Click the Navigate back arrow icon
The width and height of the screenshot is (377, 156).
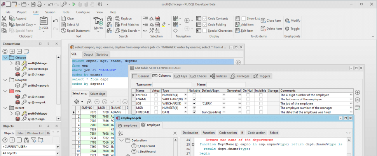(x=187, y=21)
